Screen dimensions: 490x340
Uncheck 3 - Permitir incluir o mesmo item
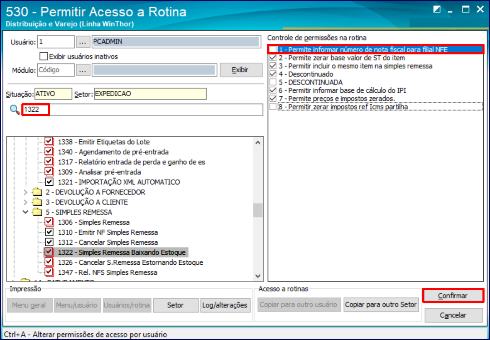tap(273, 66)
